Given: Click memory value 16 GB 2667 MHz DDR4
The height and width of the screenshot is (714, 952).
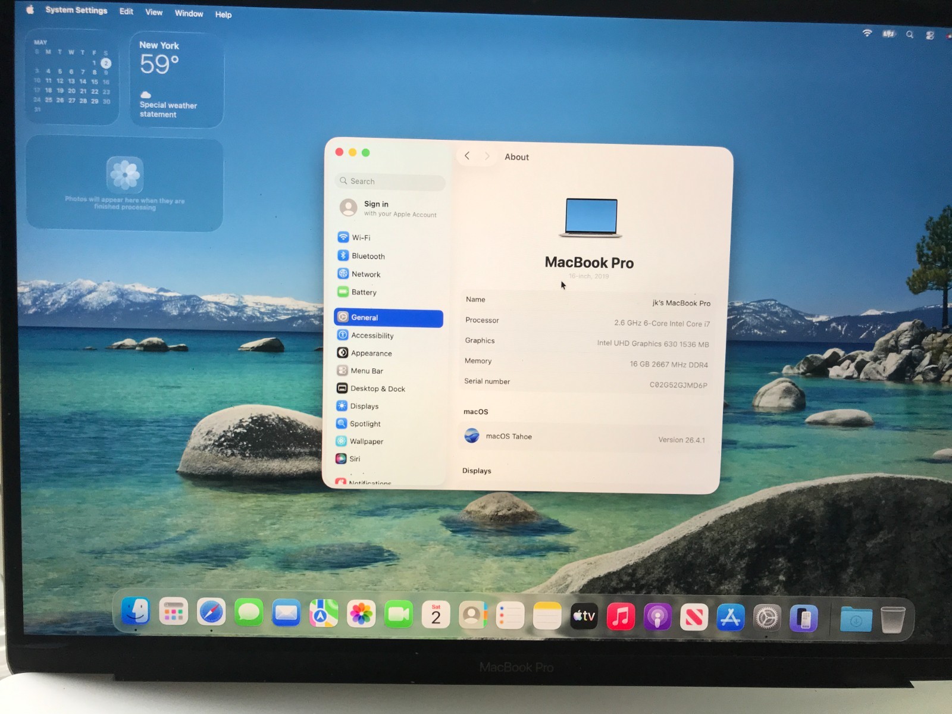Looking at the screenshot, I should click(x=669, y=364).
